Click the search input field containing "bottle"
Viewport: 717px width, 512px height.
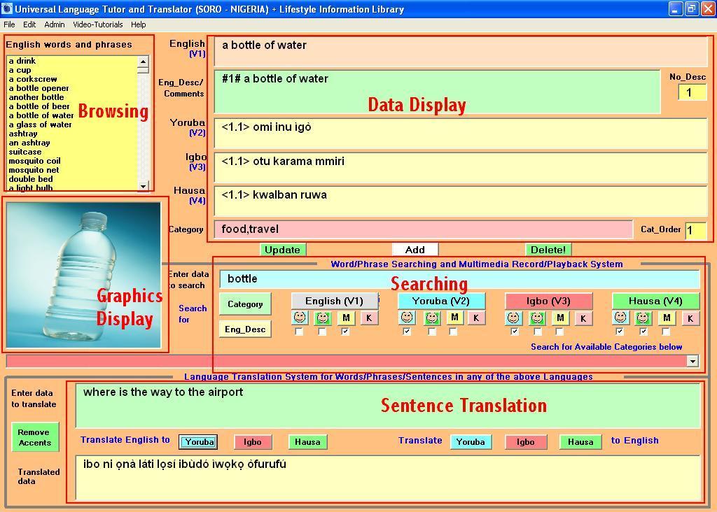[x=459, y=279]
